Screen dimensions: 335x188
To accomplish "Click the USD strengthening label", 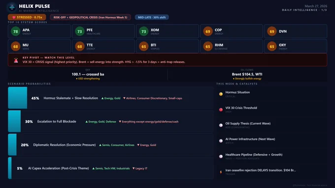I will pyautogui.click(x=88, y=79).
